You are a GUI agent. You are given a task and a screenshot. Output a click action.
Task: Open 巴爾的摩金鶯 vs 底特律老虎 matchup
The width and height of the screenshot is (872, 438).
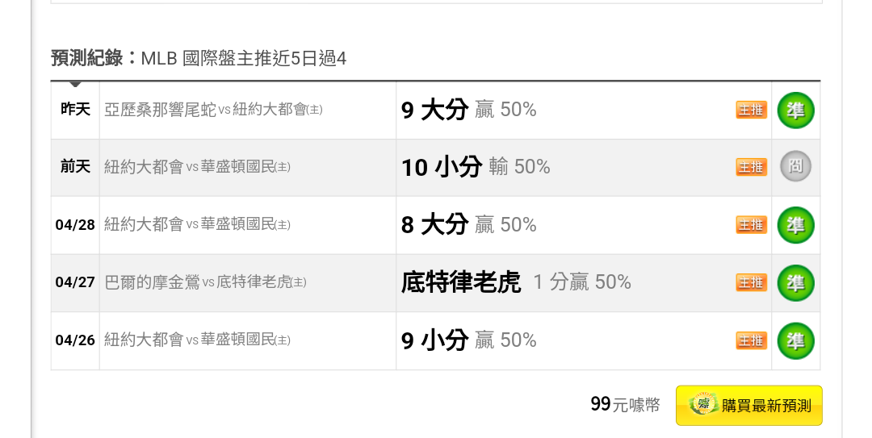205,282
